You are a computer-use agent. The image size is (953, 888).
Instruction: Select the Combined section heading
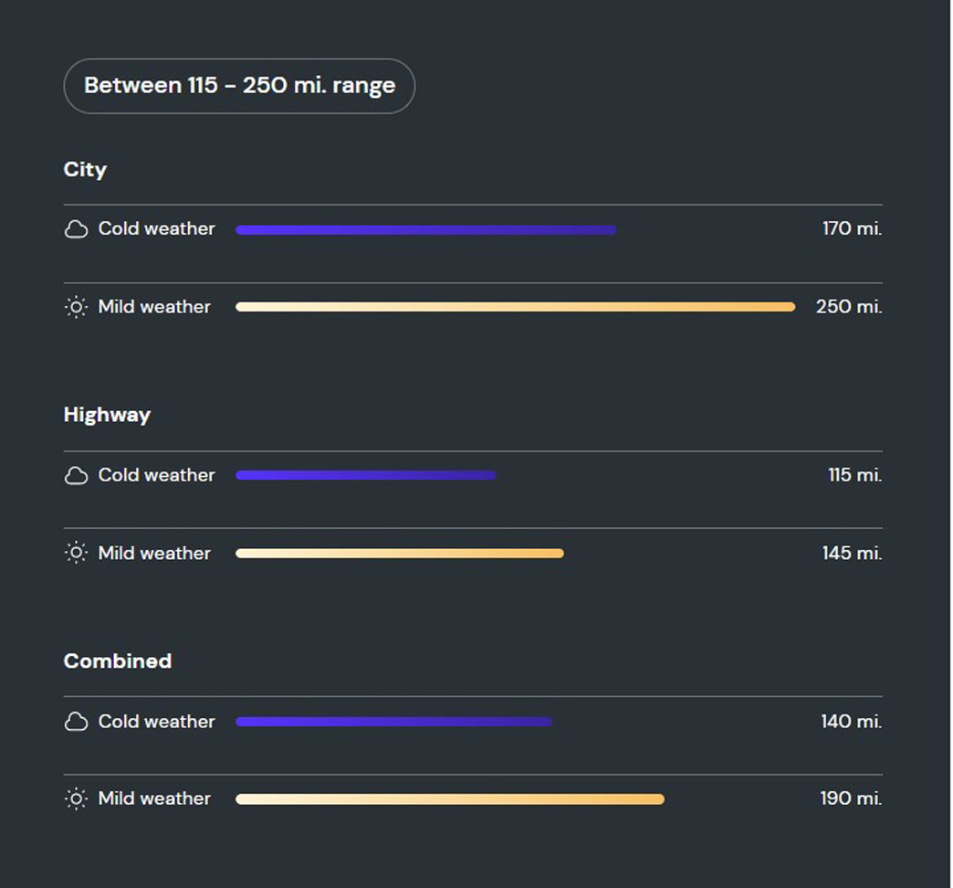117,661
